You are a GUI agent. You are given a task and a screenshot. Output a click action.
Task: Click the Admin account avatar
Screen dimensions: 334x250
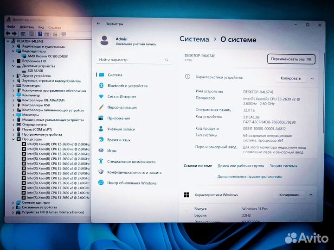point(104,40)
